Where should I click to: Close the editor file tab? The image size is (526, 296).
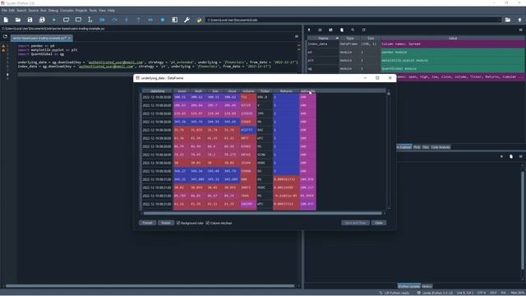69,39
